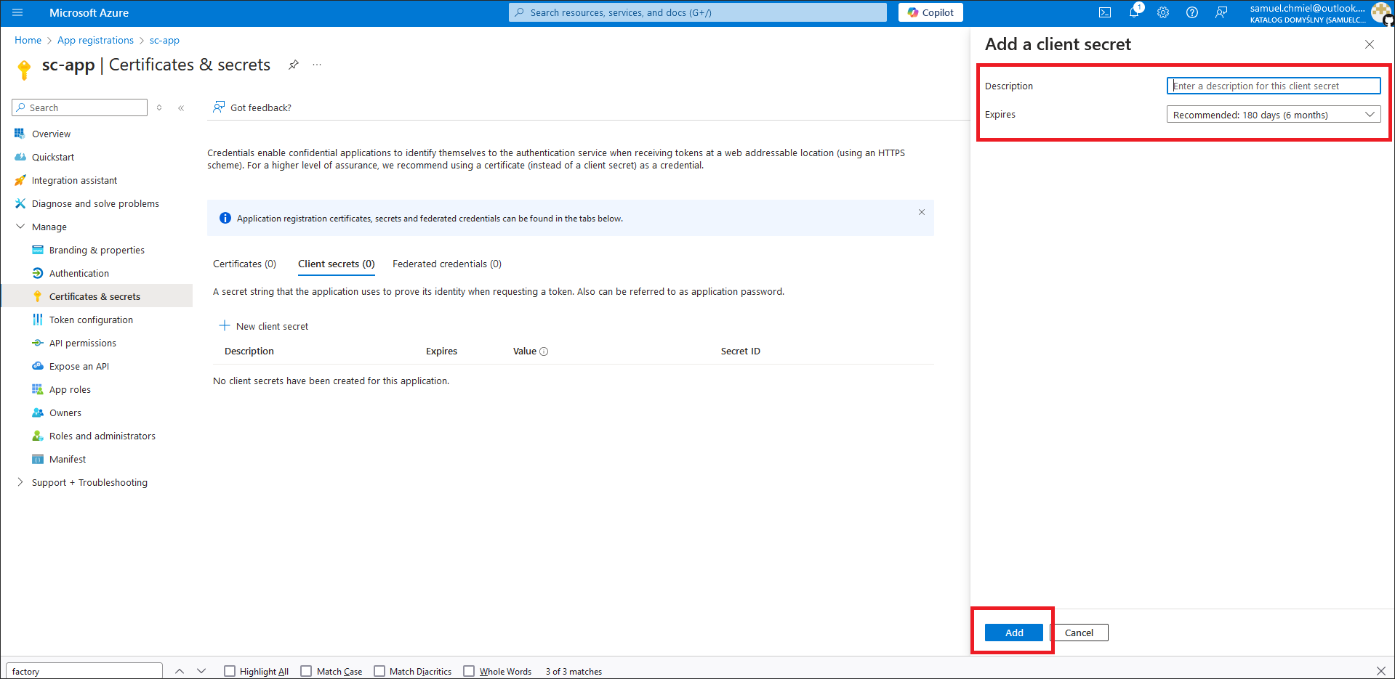Switch to Federated credentials (0) tab
Viewport: 1395px width, 679px height.
point(446,264)
